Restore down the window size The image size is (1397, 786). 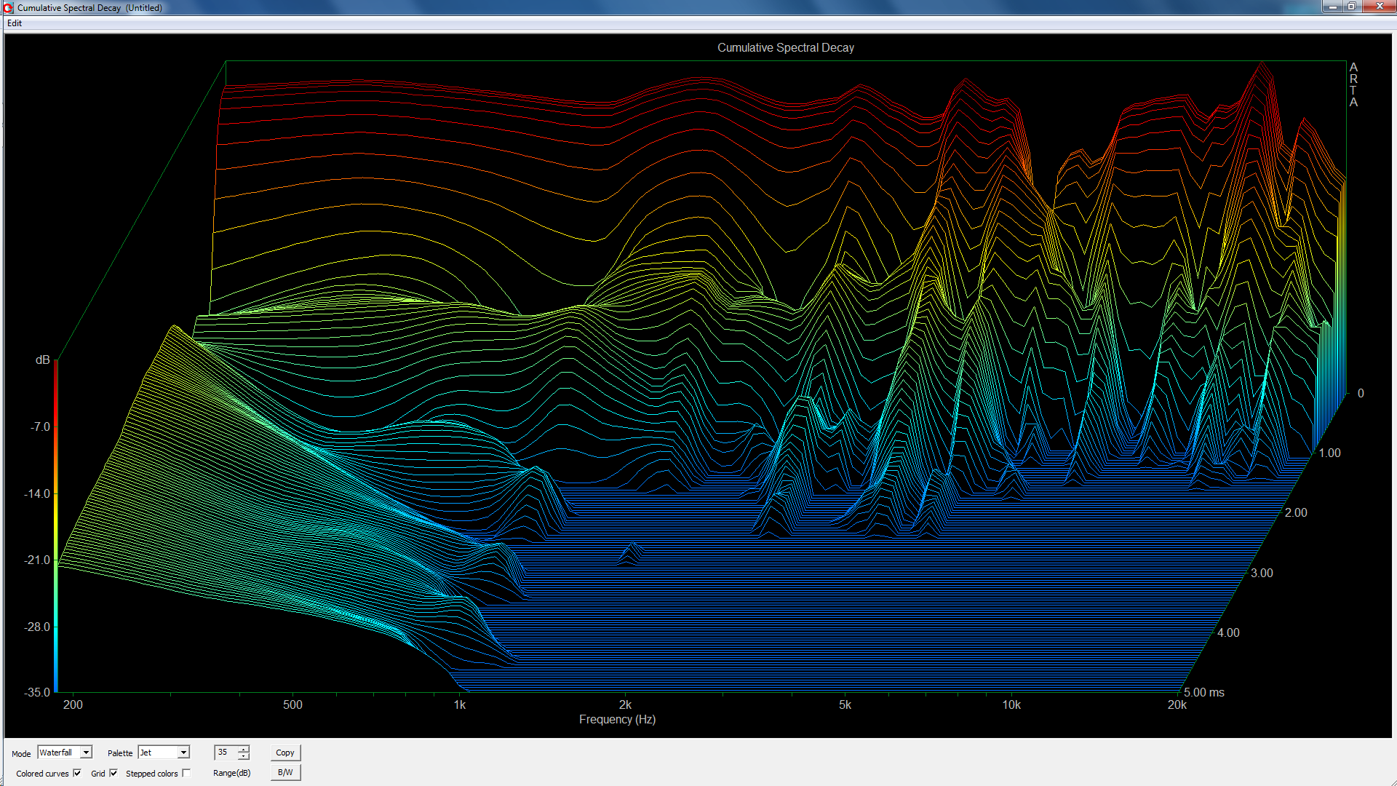pyautogui.click(x=1352, y=7)
